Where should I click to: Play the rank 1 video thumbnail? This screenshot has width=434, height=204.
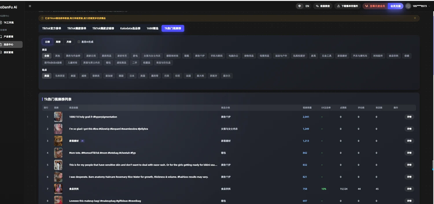coord(58,117)
